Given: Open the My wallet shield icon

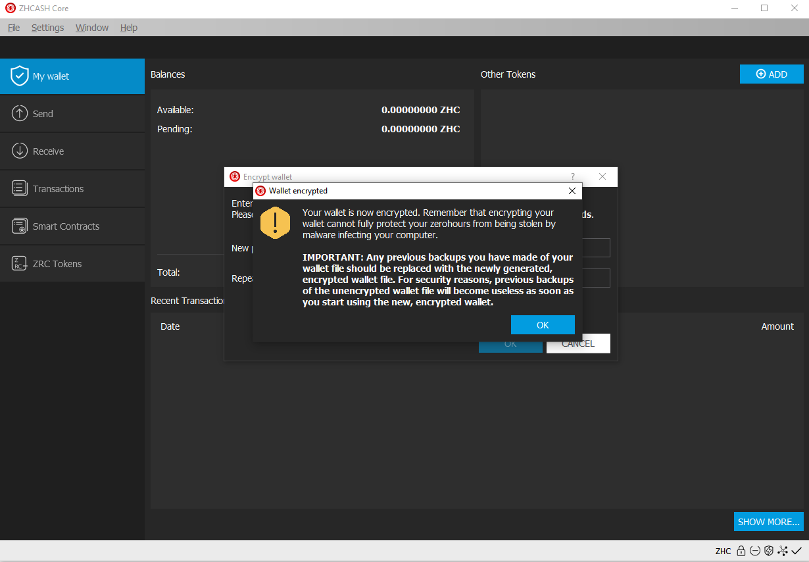Looking at the screenshot, I should 20,76.
